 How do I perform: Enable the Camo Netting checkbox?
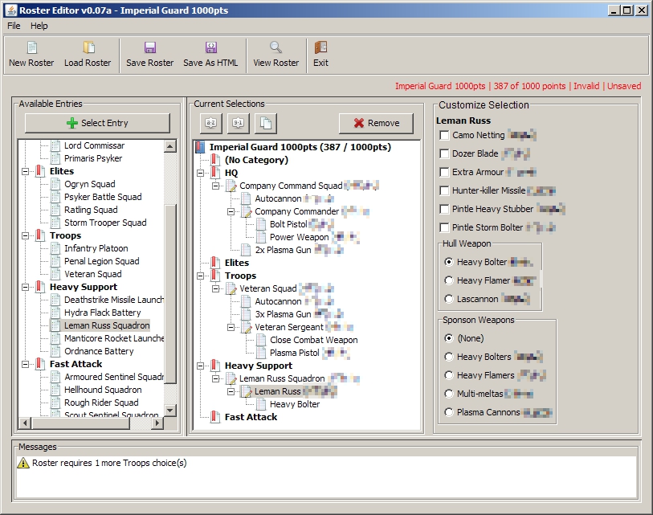[x=444, y=136]
